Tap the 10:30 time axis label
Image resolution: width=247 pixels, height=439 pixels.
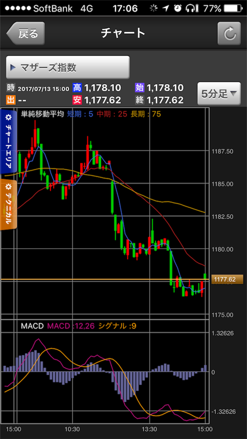pos(72,429)
